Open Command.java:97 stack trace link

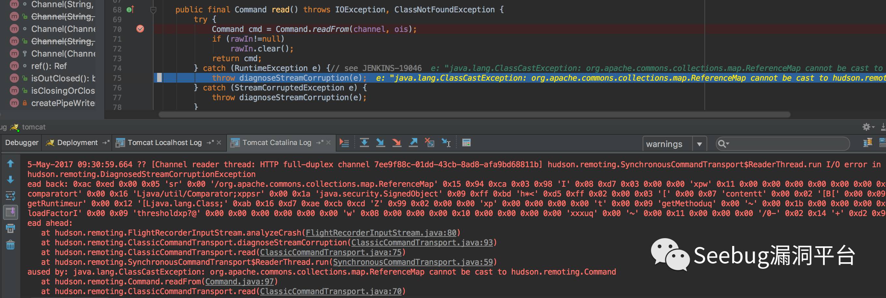(x=240, y=281)
